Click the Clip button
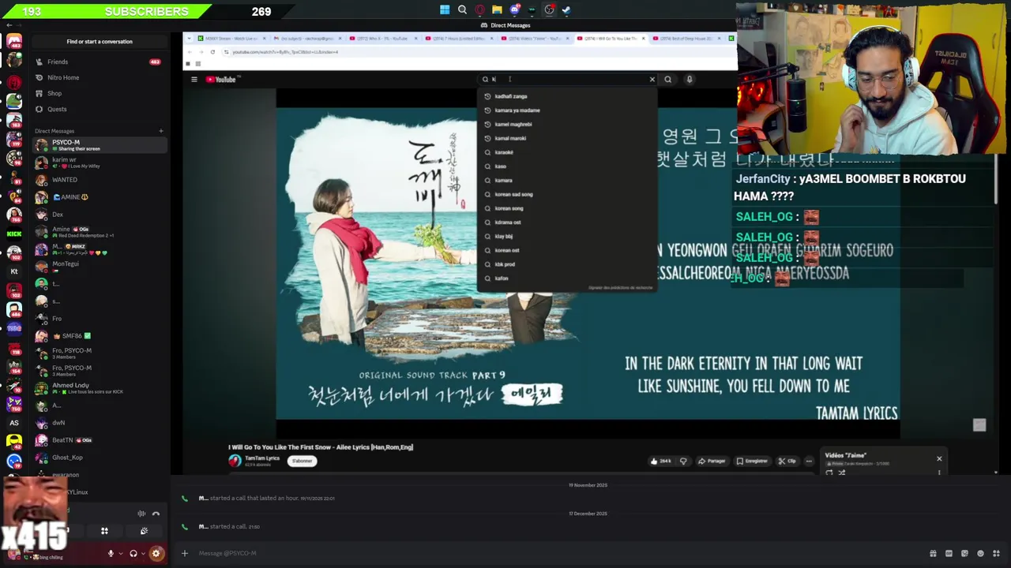 (x=787, y=461)
